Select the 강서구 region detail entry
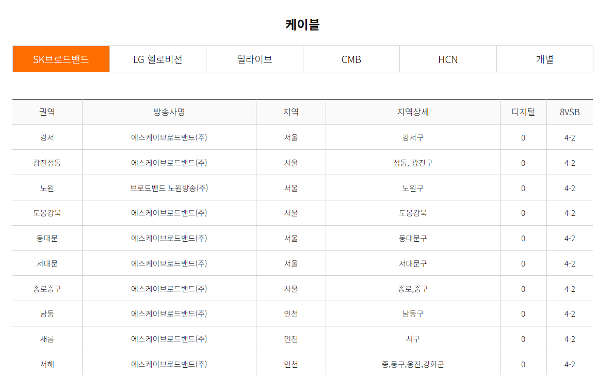This screenshot has height=375, width=597. click(412, 137)
